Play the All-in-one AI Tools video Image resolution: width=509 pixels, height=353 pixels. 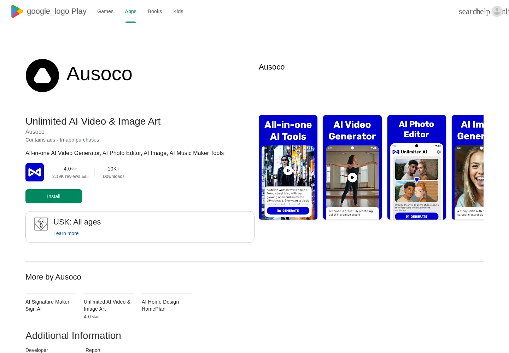point(288,170)
